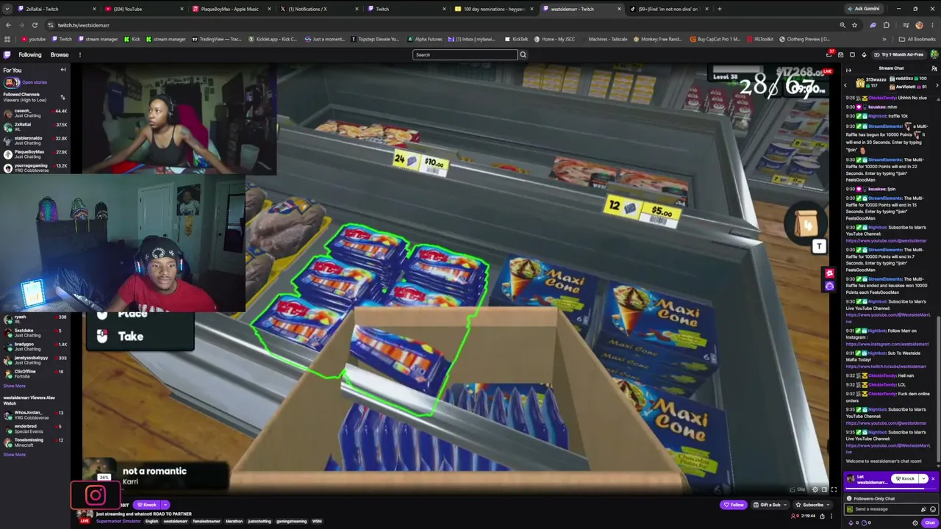The height and width of the screenshot is (529, 941).
Task: Open the more options dots below the stream
Action: [x=832, y=517]
